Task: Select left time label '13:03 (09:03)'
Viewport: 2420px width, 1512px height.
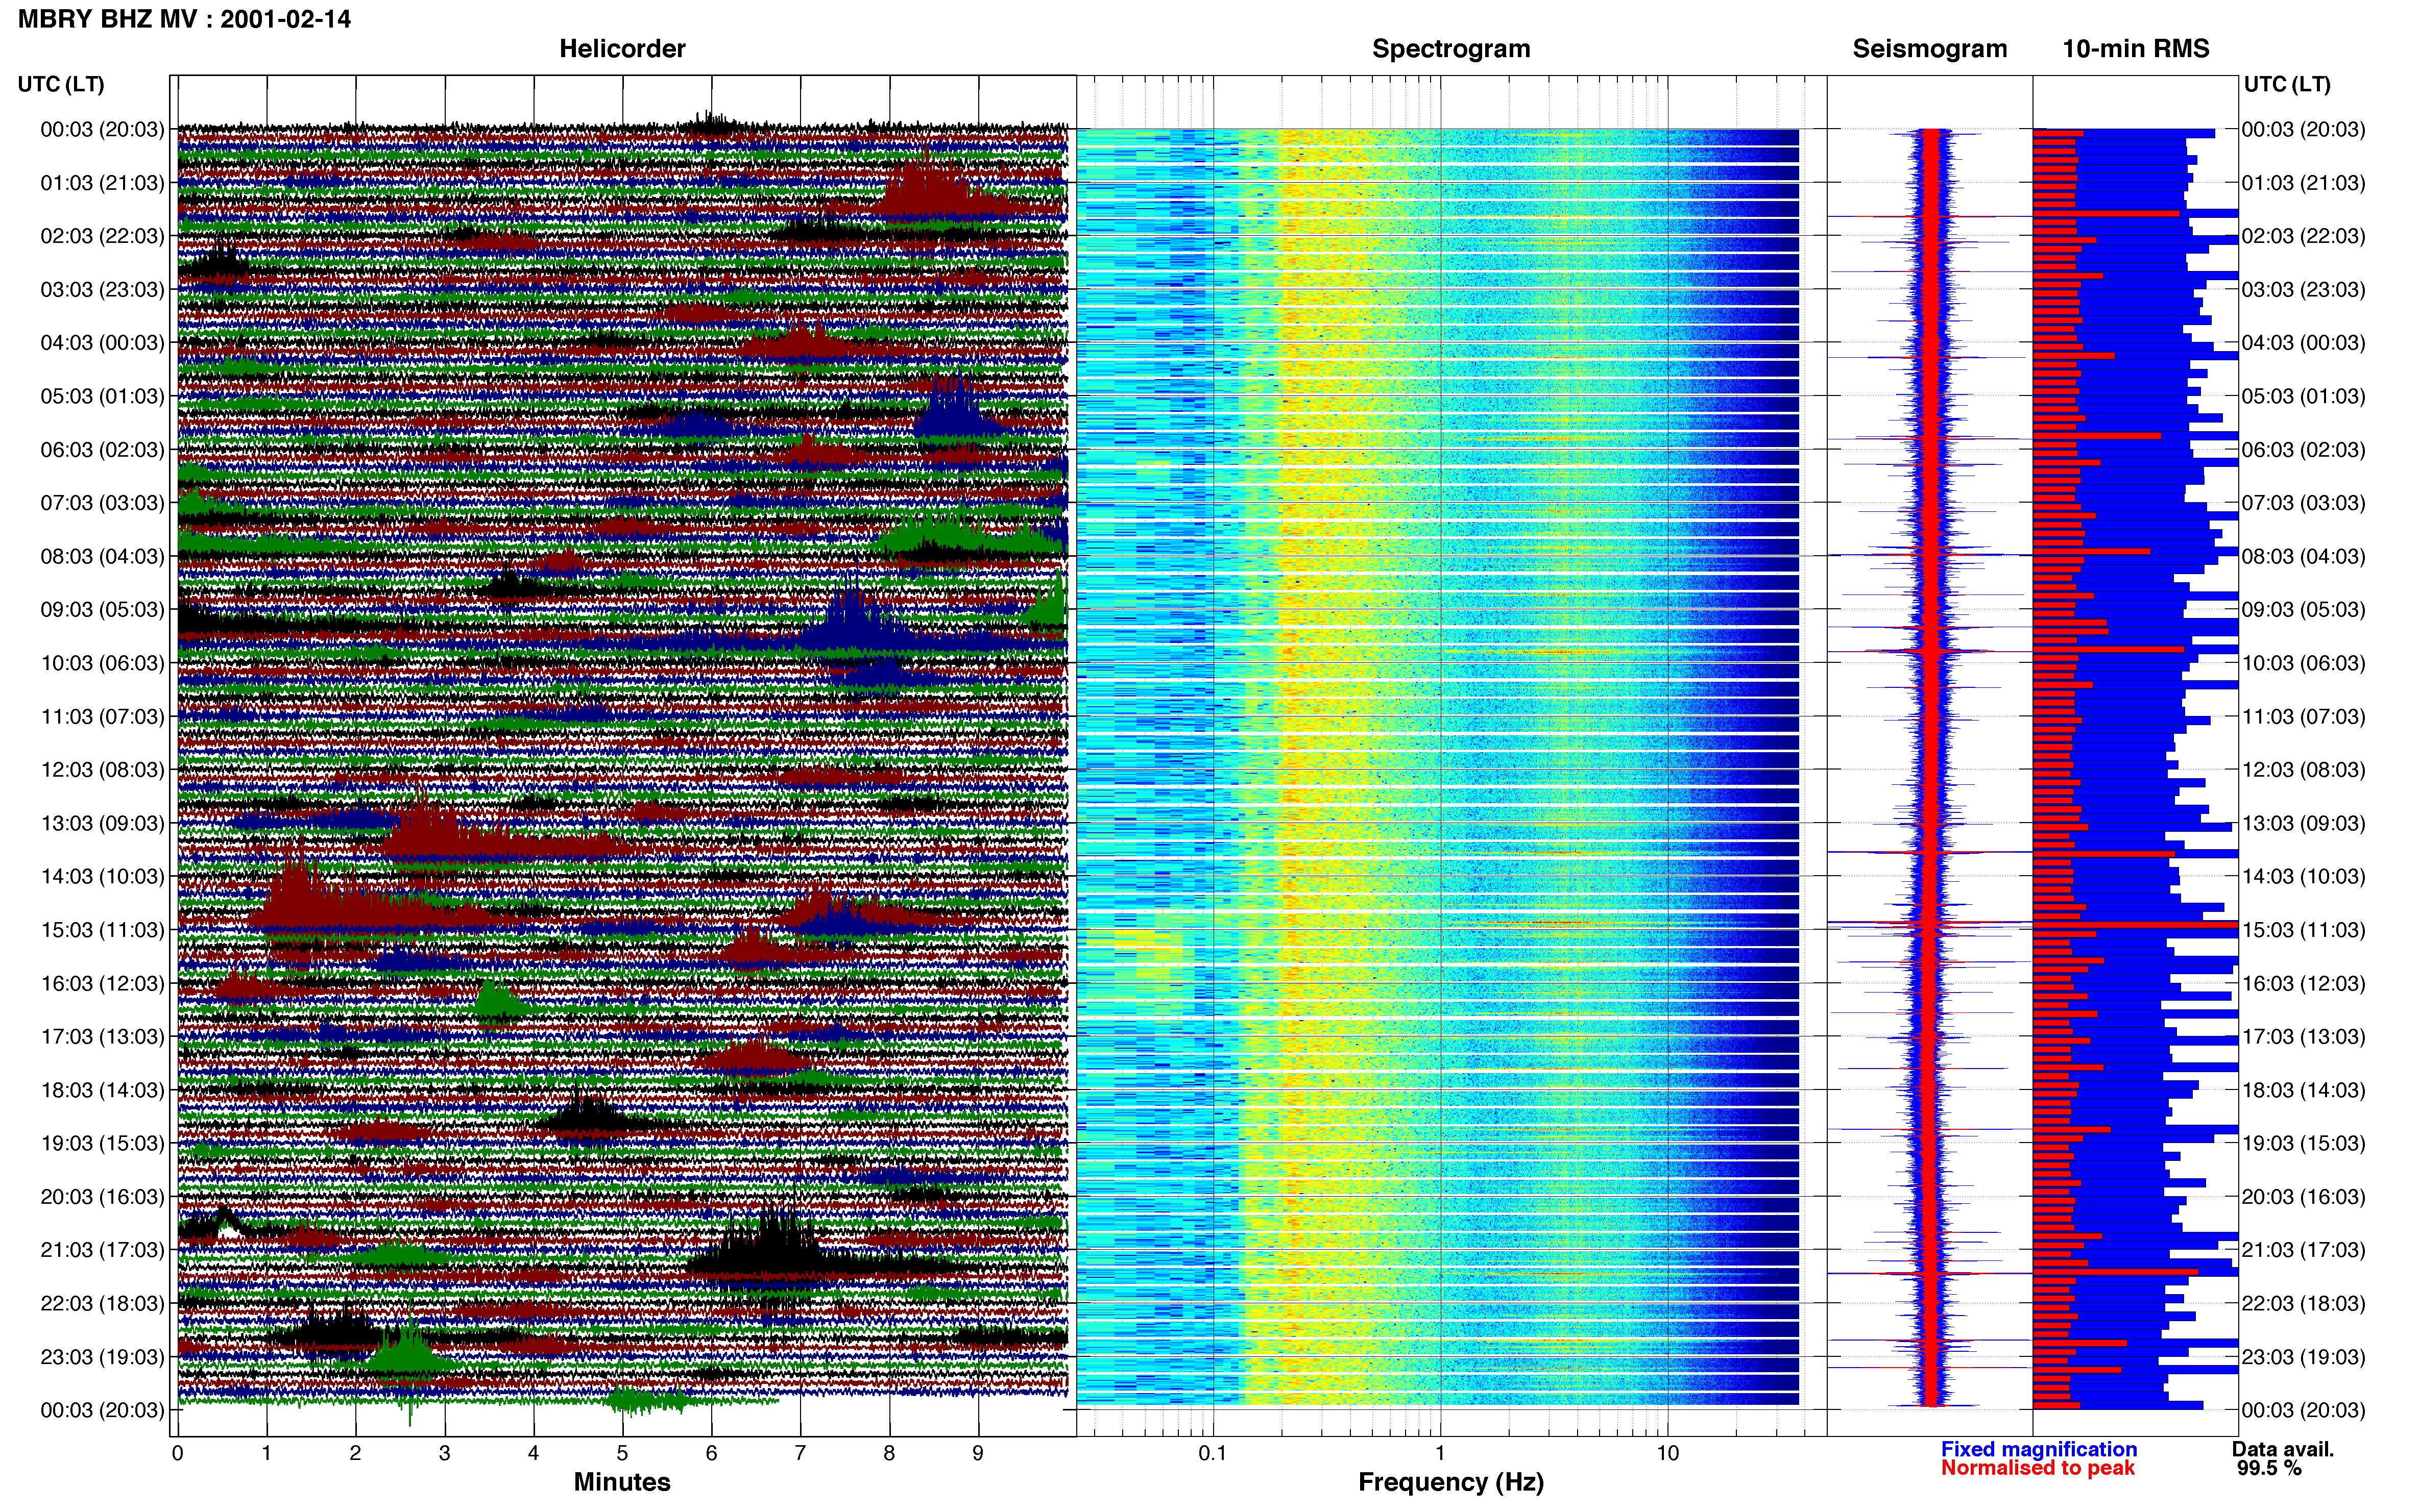Action: [102, 823]
